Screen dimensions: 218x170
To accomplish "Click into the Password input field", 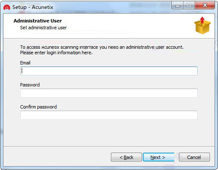I will click(109, 93).
